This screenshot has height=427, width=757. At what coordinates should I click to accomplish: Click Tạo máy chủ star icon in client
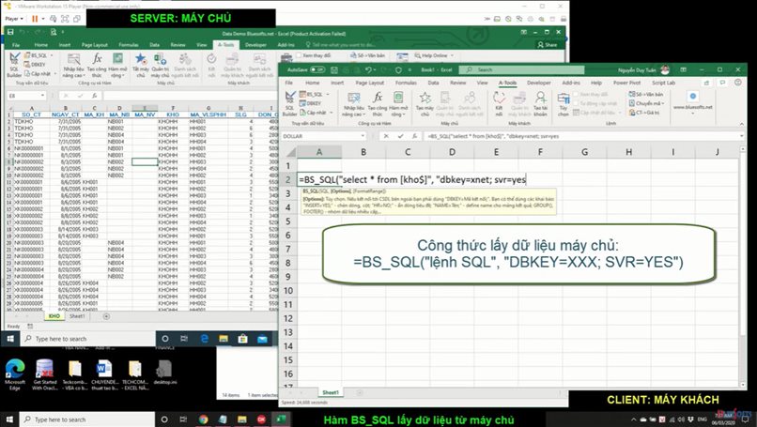point(425,104)
